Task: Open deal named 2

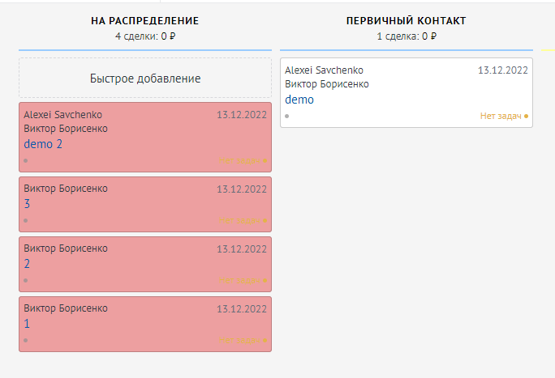Action: tap(27, 264)
